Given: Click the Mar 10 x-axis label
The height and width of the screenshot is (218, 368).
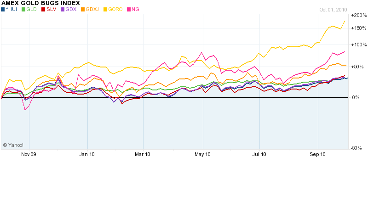Looking at the screenshot, I should [x=143, y=154].
